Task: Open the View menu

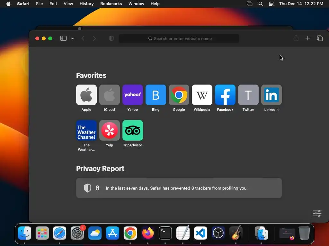Action: [x=68, y=4]
